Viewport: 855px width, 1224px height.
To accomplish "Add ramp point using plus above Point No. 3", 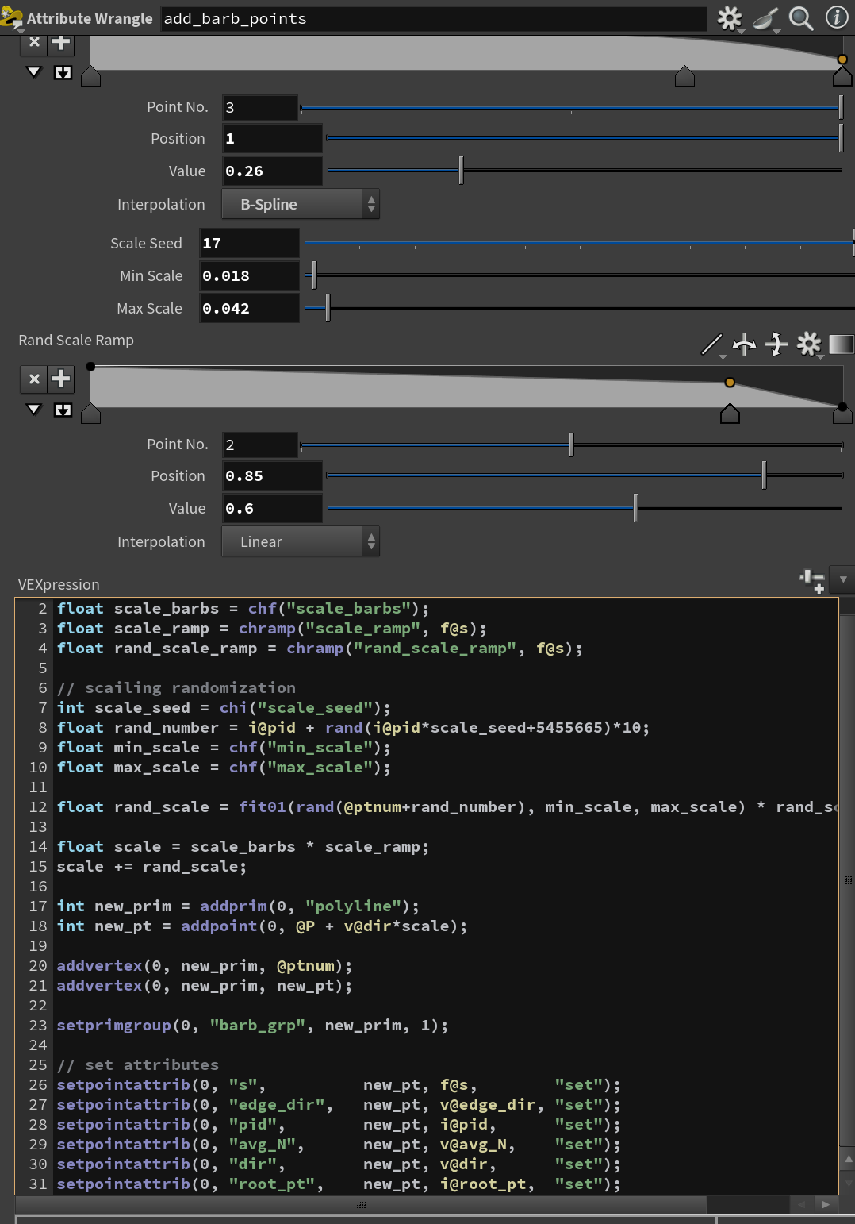I will click(x=61, y=43).
